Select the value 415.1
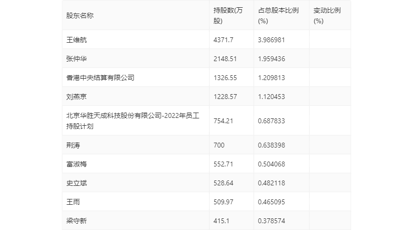Image resolution: width=413 pixels, height=230 pixels. pyautogui.click(x=221, y=221)
